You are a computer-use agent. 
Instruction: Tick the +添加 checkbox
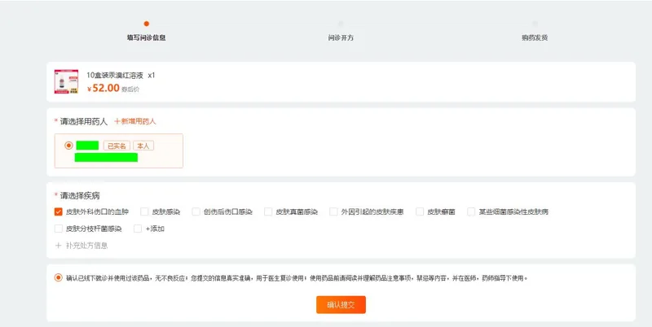pyautogui.click(x=138, y=229)
